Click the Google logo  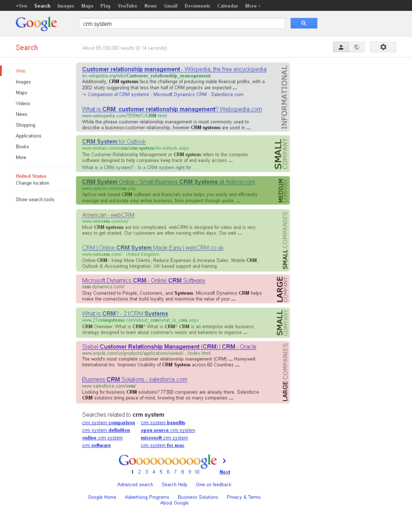(36, 23)
